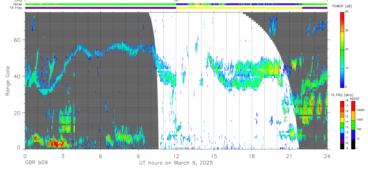The image size is (368, 169).
Task: Click the 'NOISE' legend title
Action: [x=355, y=99]
